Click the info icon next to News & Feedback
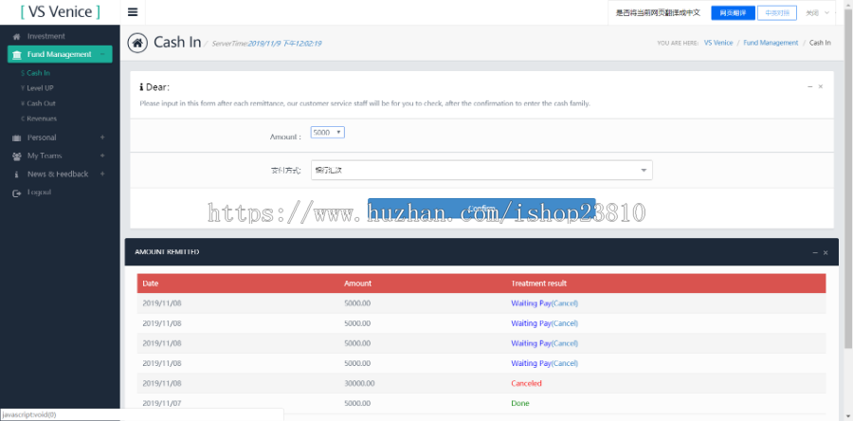Viewport: 853px width, 421px height. coord(16,174)
